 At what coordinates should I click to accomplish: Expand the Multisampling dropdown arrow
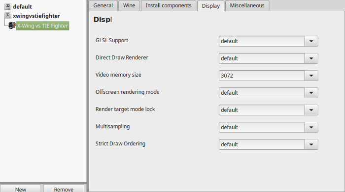tap(311, 127)
